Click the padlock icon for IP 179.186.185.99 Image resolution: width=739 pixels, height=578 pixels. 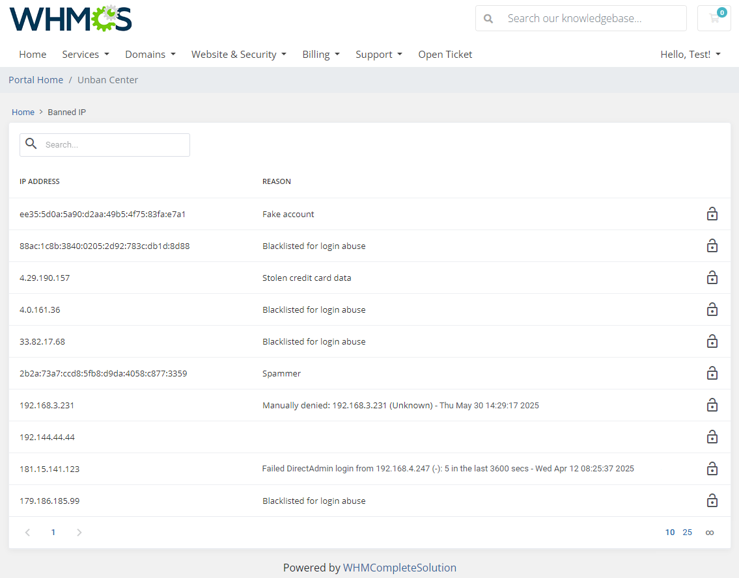(x=712, y=501)
